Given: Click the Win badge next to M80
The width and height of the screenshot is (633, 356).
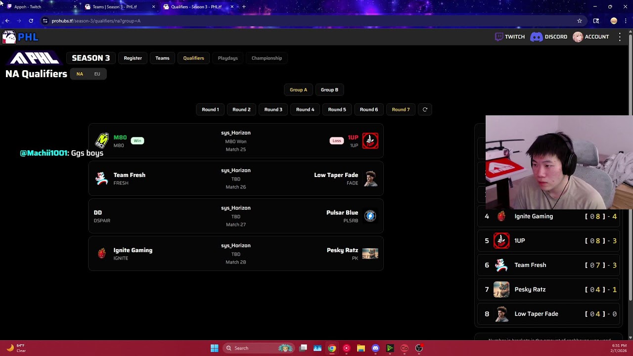Looking at the screenshot, I should coord(137,141).
